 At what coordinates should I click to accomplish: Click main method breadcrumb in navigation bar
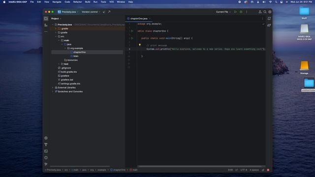coord(133,170)
